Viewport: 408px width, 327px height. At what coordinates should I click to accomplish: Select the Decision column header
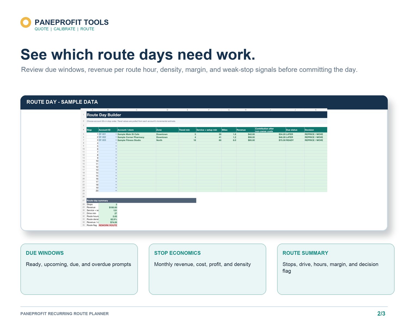point(316,130)
